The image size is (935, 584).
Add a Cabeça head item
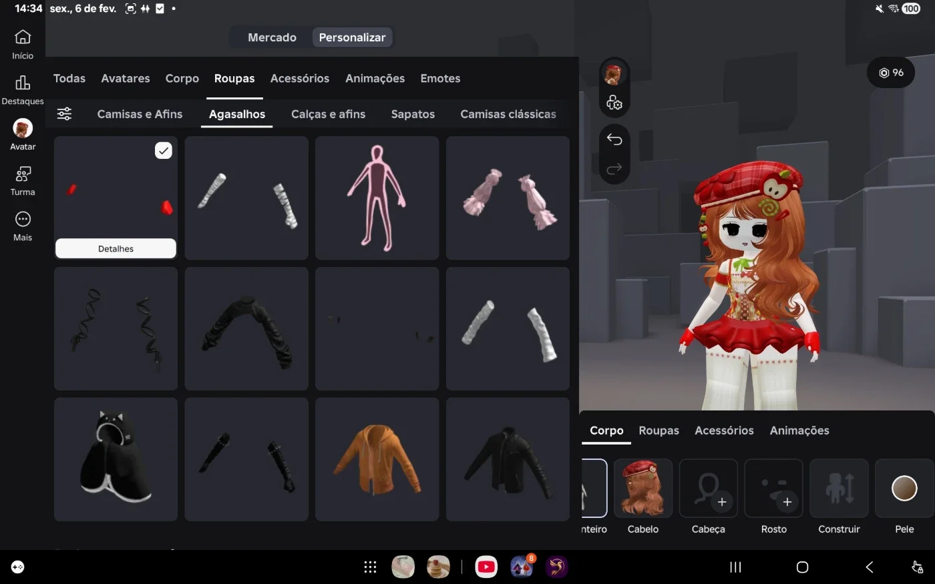(x=709, y=489)
